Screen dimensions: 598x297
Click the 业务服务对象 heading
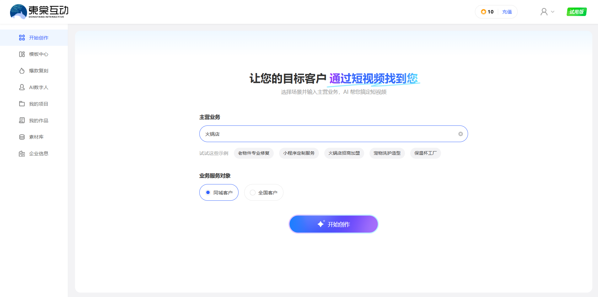point(215,176)
